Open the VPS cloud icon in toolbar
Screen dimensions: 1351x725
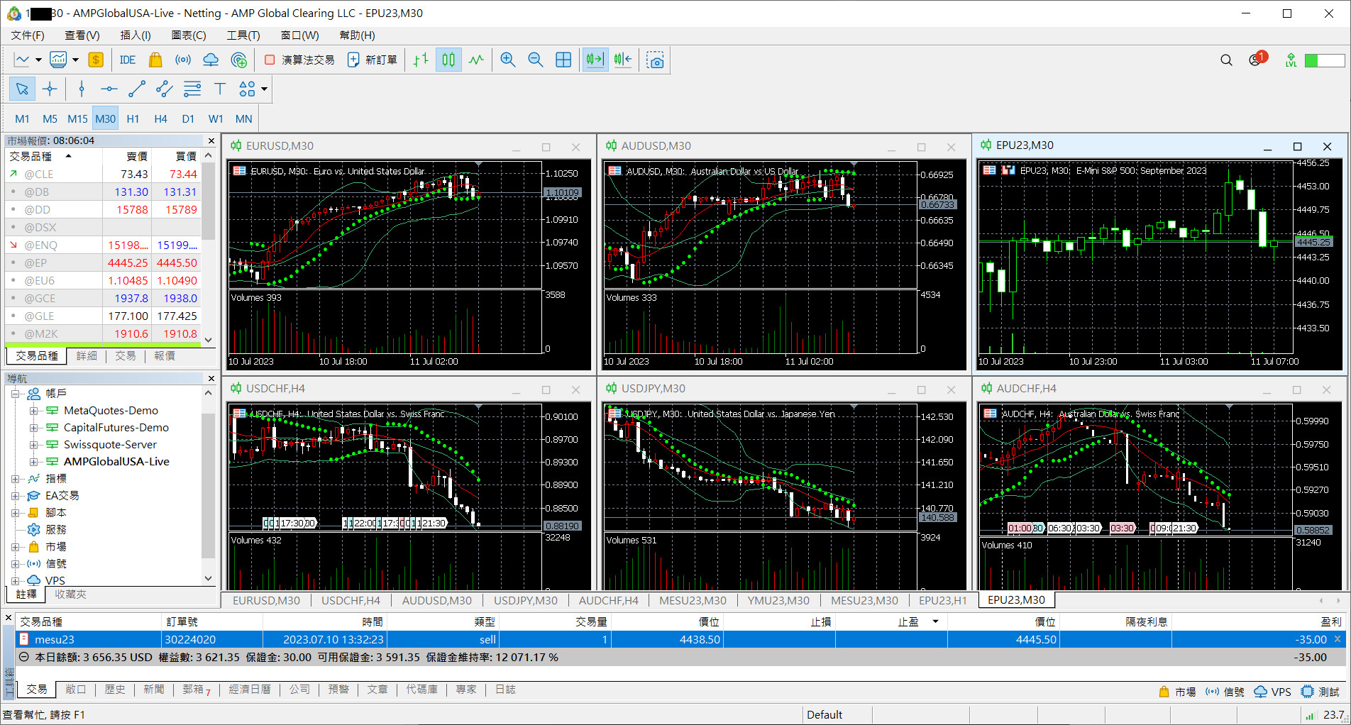tap(211, 60)
